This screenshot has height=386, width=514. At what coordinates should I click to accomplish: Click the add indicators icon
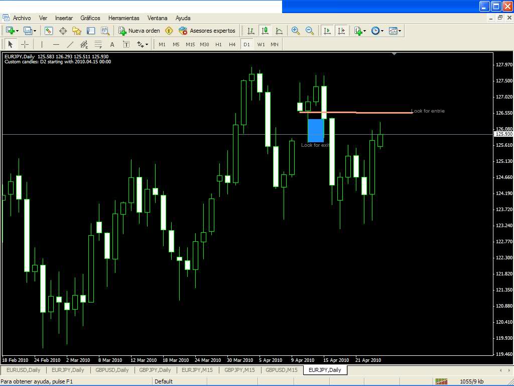(x=358, y=31)
